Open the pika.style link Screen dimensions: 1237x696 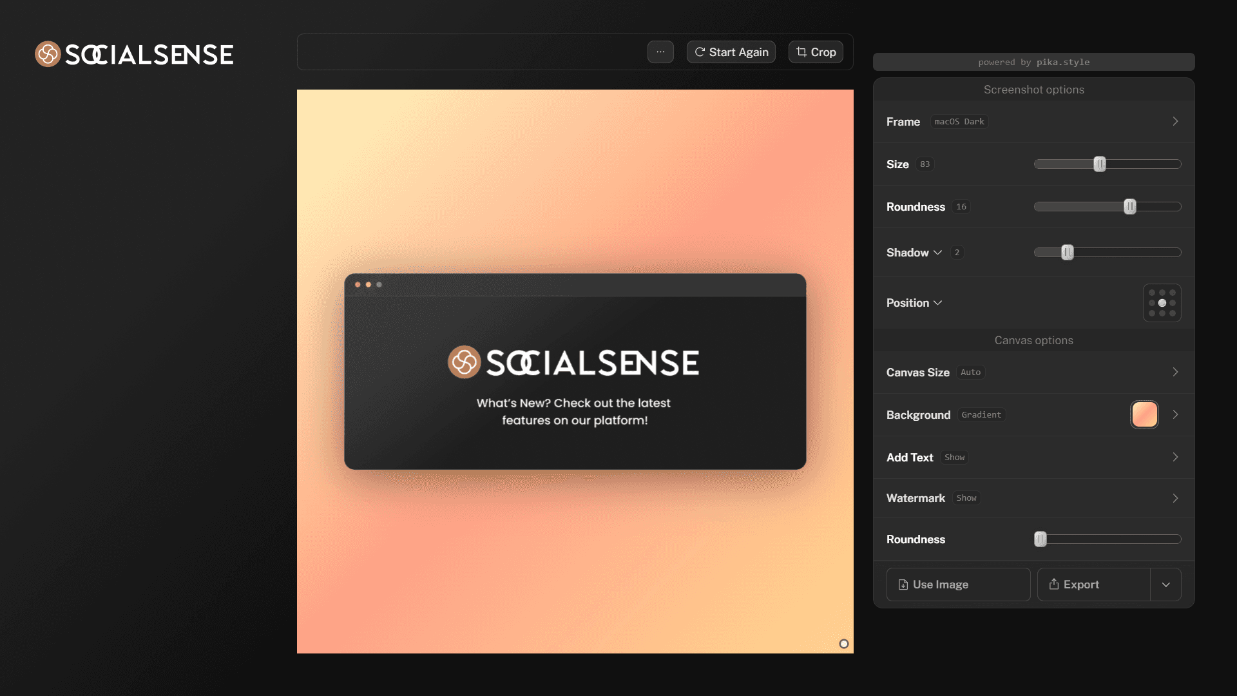(1063, 62)
